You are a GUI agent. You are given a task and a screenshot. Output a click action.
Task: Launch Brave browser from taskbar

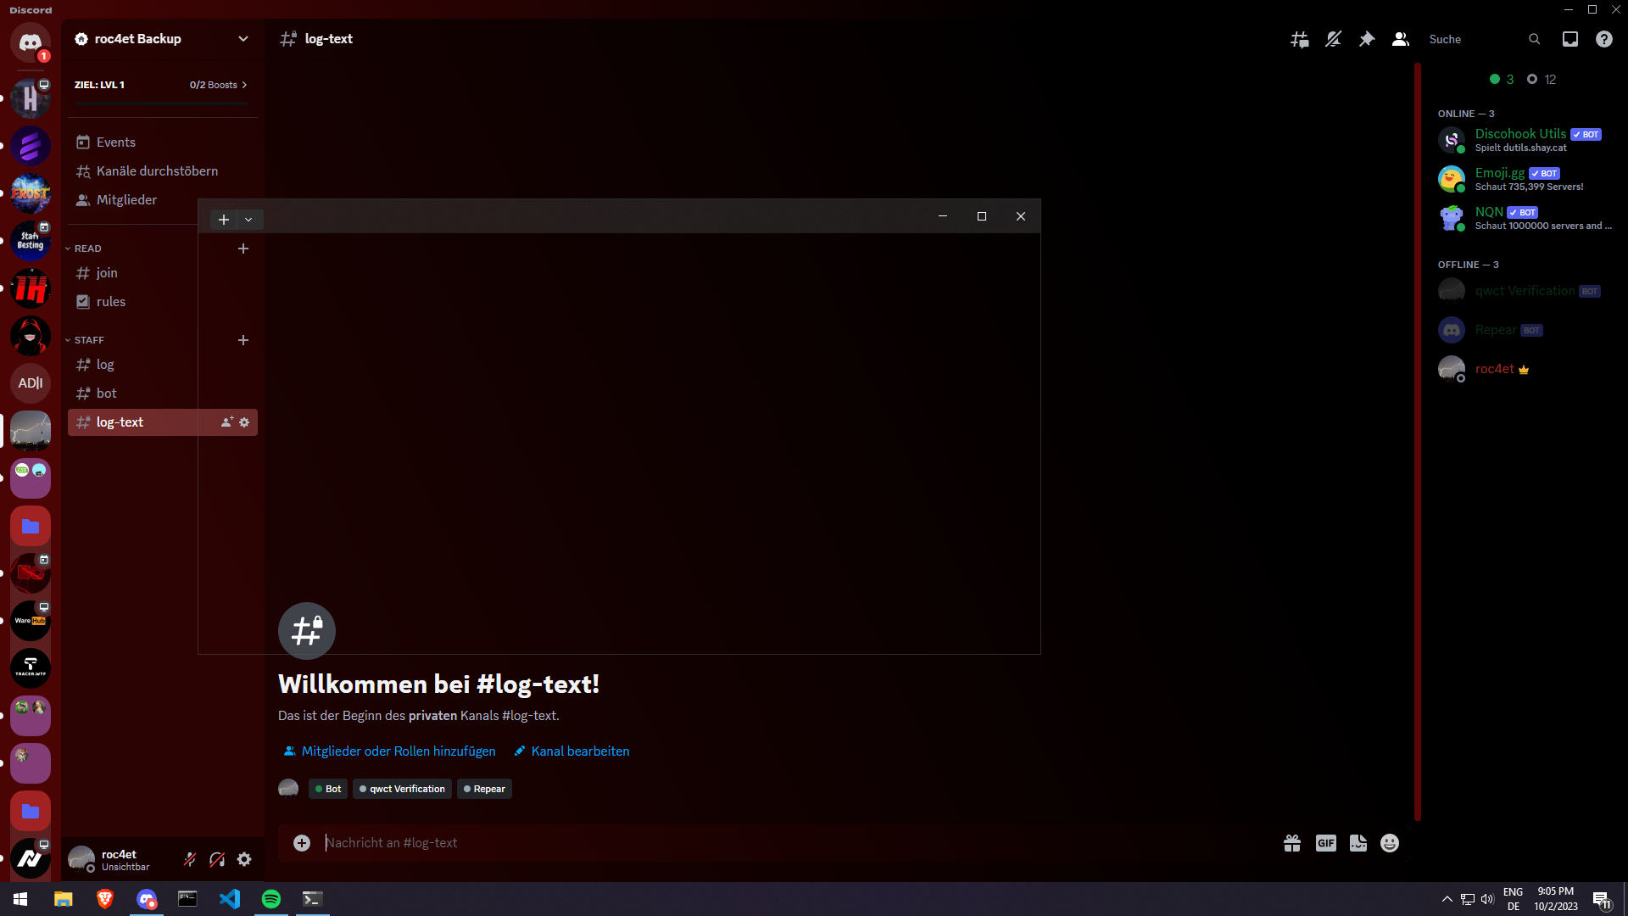click(x=105, y=899)
